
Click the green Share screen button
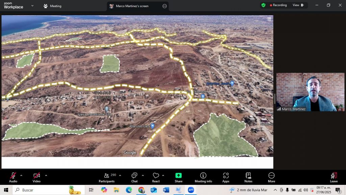[x=178, y=177]
